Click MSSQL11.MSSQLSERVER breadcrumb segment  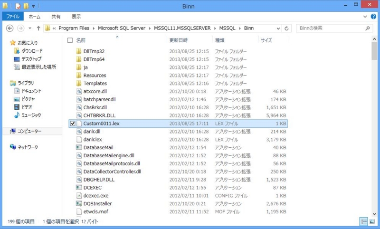[182, 29]
